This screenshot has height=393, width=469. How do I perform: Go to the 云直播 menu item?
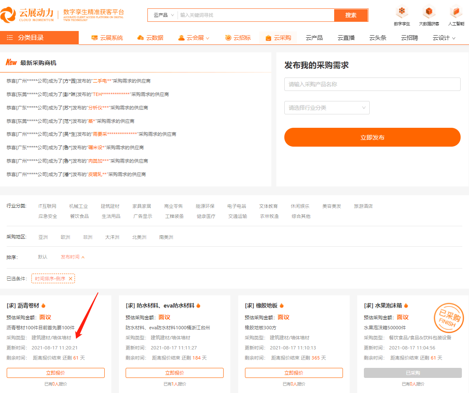pos(346,38)
